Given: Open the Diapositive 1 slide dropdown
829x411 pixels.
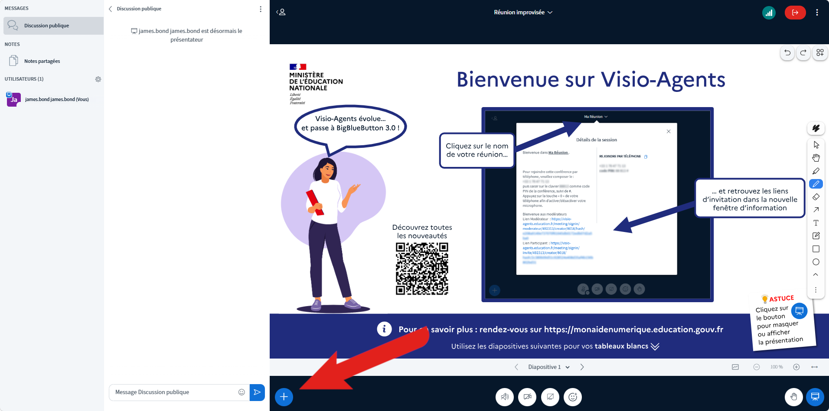Looking at the screenshot, I should (549, 367).
